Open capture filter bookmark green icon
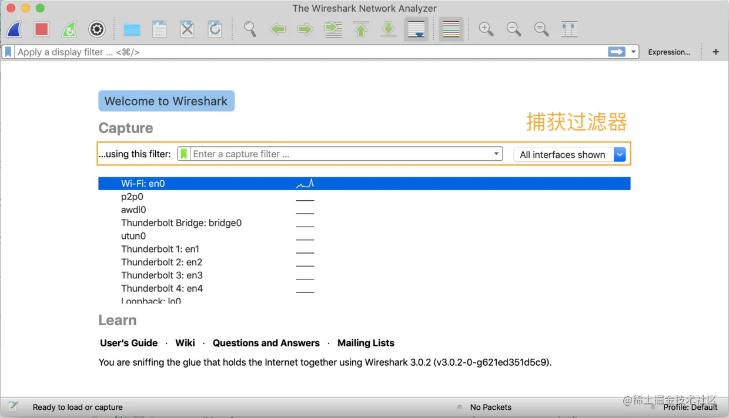729x418 pixels. pos(184,154)
